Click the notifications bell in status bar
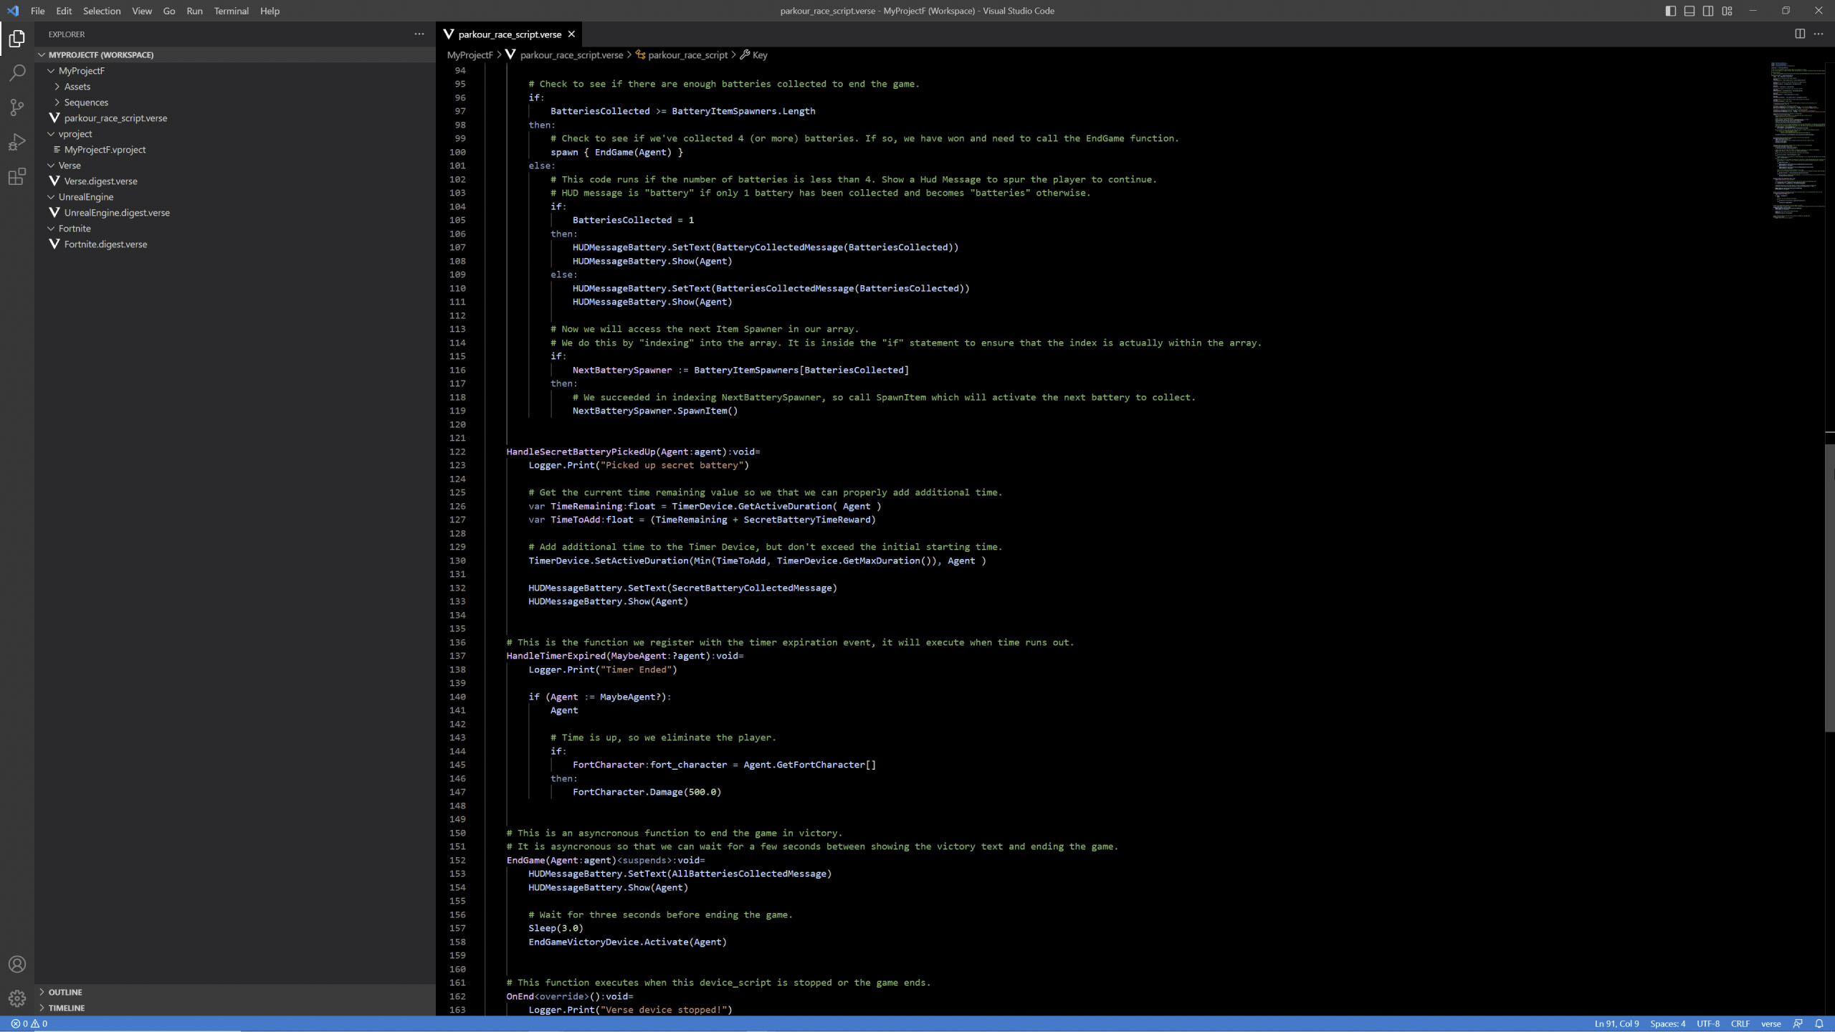1835x1032 pixels. tap(1819, 1023)
